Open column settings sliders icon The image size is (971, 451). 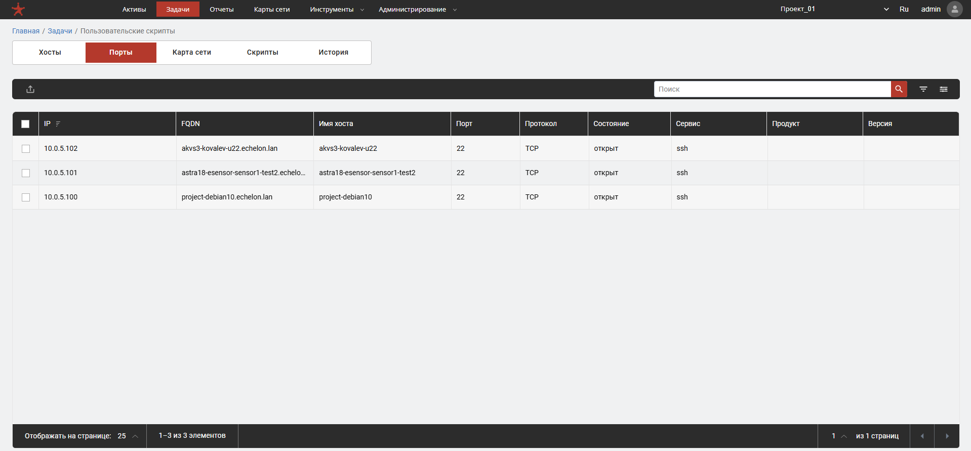[944, 89]
